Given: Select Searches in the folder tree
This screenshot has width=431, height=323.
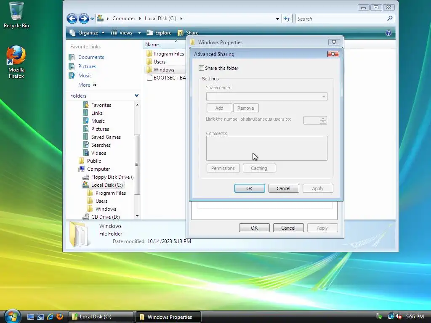Looking at the screenshot, I should click(x=97, y=145).
